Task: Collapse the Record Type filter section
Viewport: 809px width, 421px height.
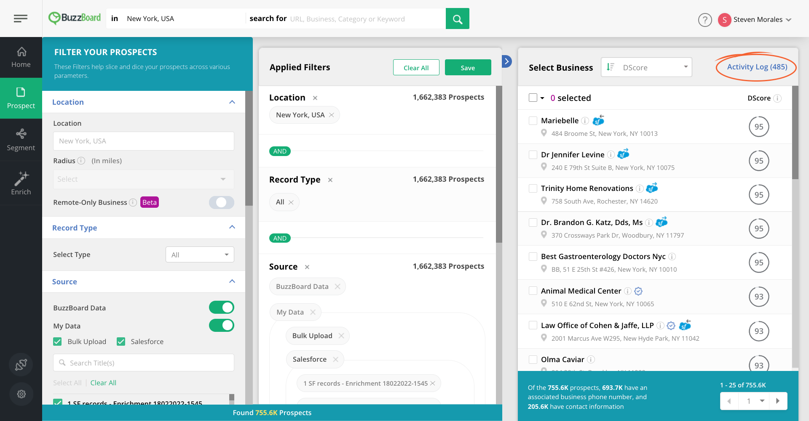Action: click(232, 227)
